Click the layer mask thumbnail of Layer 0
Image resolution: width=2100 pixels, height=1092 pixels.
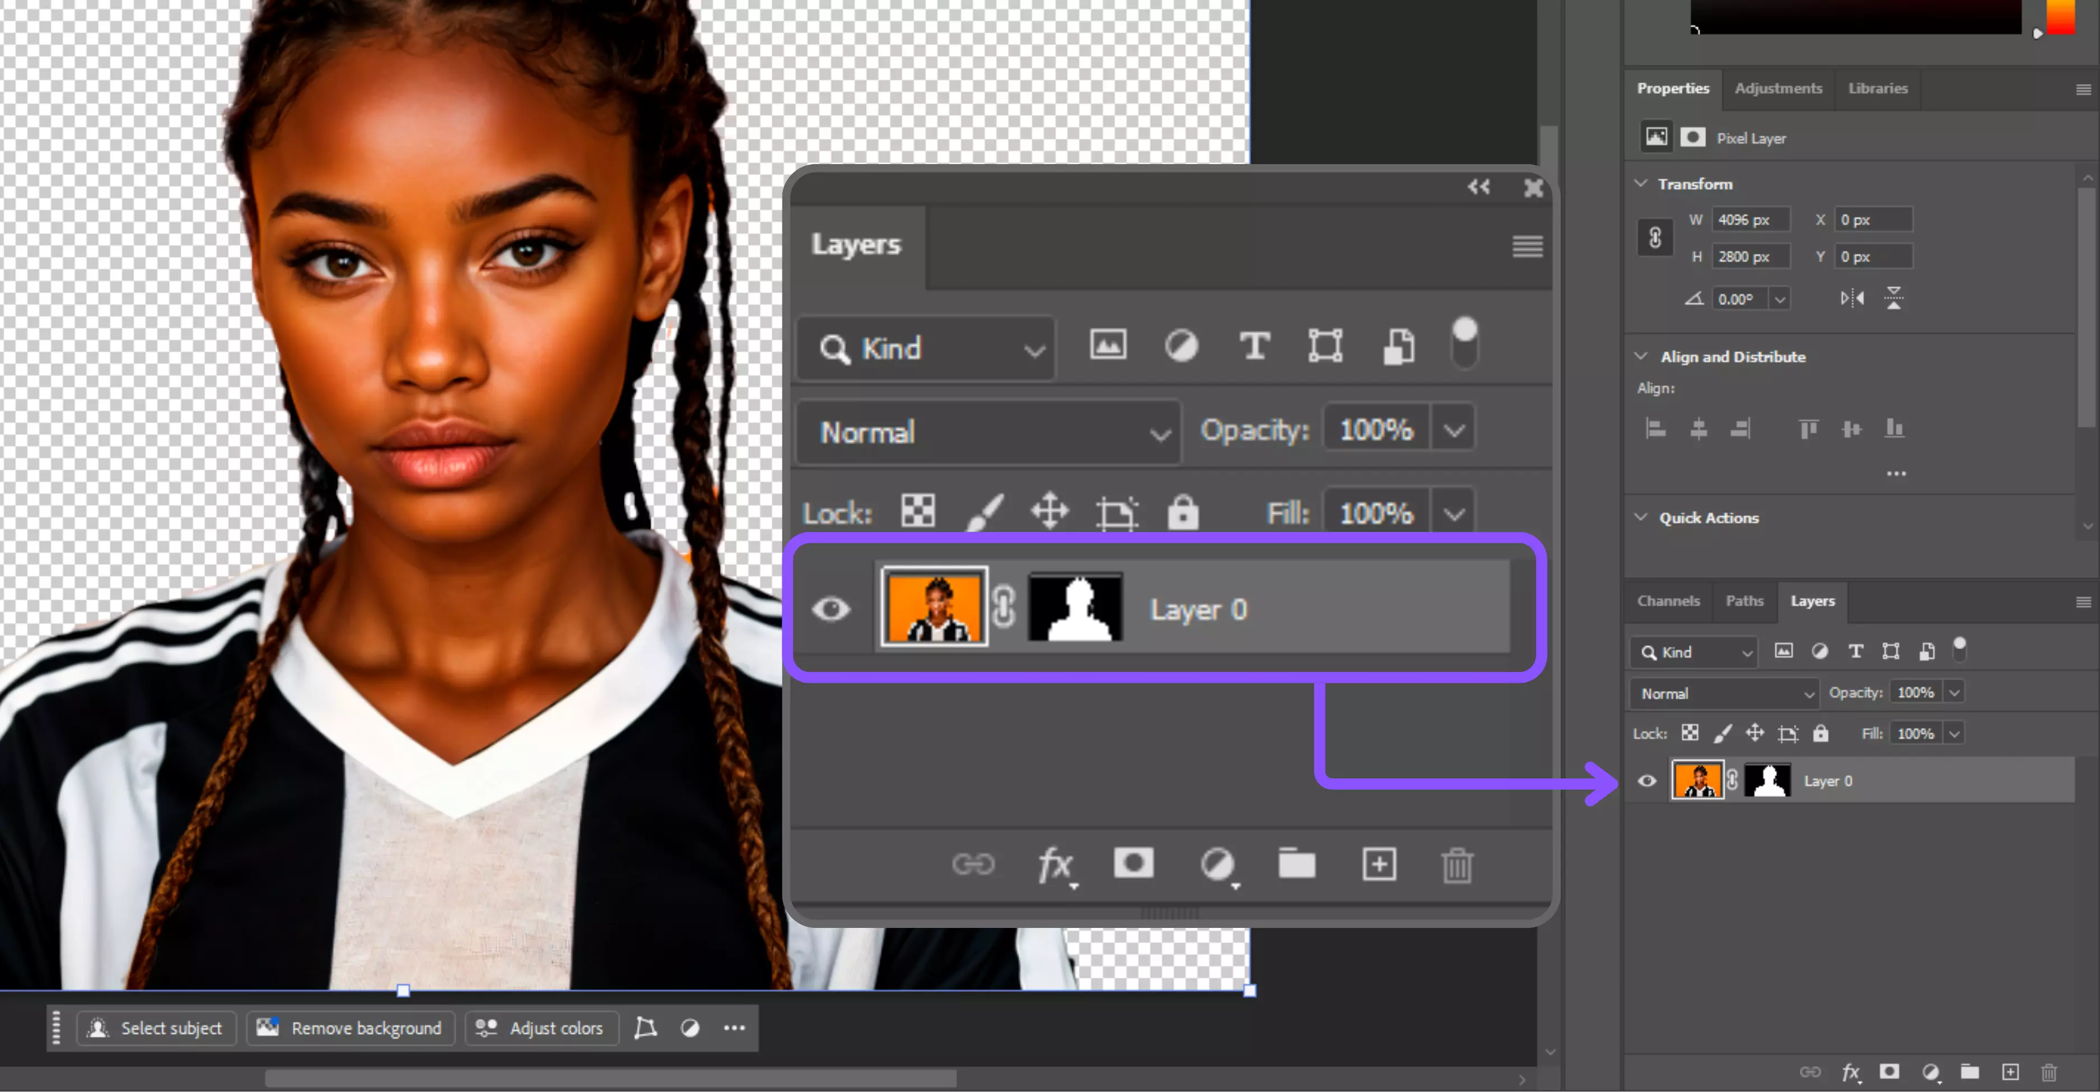coord(1075,608)
